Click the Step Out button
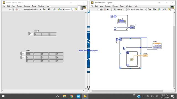This screenshot has width=177, height=99. pyautogui.click(x=124, y=10)
